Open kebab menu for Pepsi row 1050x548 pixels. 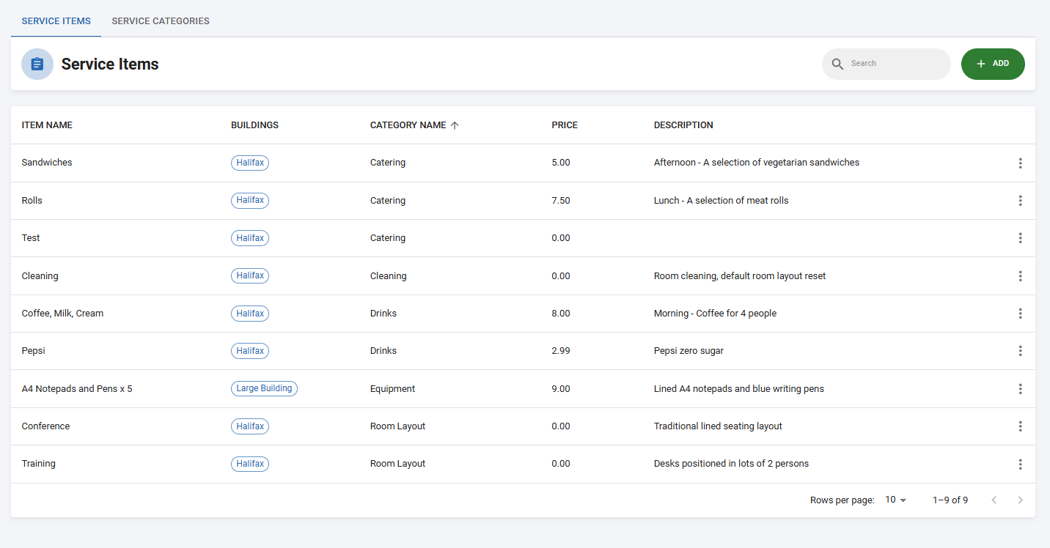[1020, 351]
